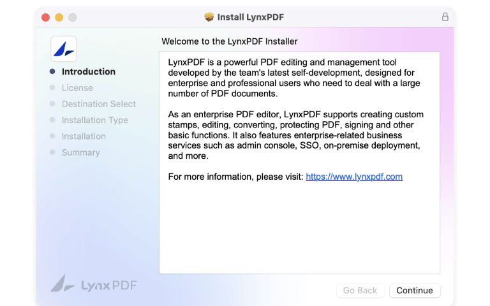Click the Installation step label

click(84, 136)
